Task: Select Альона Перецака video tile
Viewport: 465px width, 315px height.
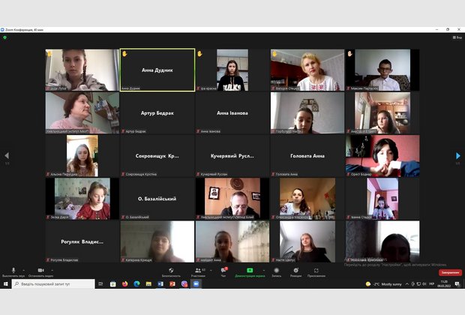Action: click(82, 156)
